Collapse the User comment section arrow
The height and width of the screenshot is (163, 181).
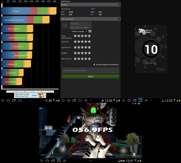pyautogui.click(x=119, y=19)
